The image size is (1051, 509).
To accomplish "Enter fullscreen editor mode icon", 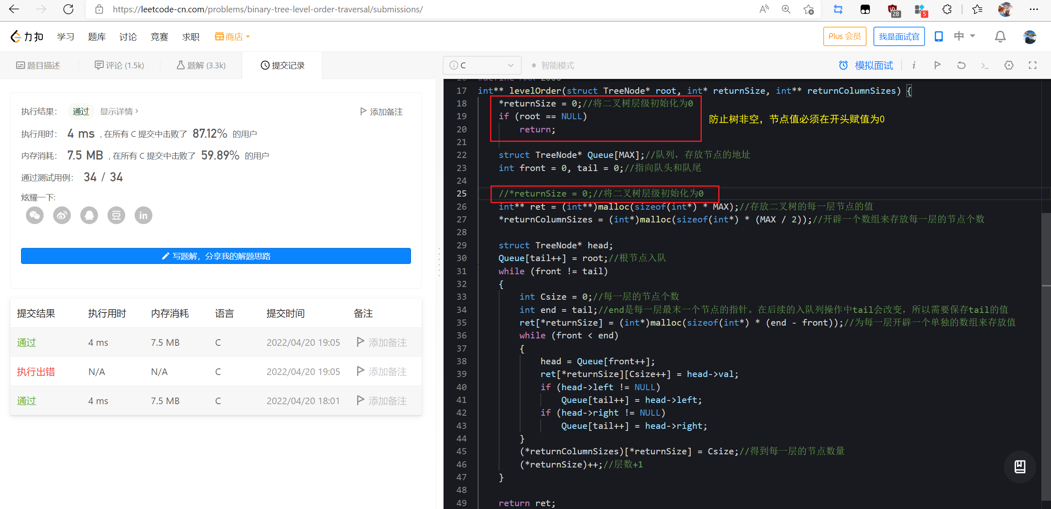I will (x=1032, y=65).
